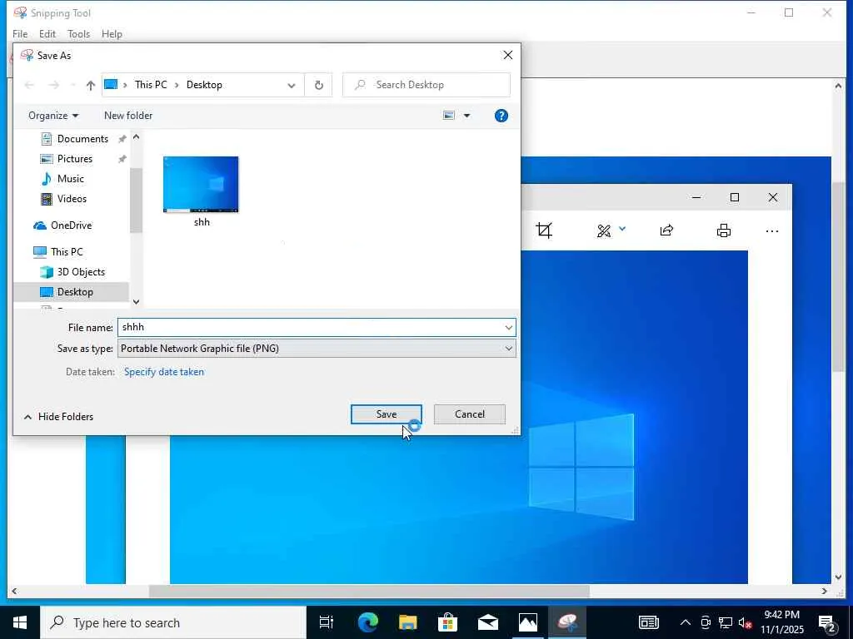The width and height of the screenshot is (853, 639).
Task: Click Desktop in the address breadcrumb
Action: (204, 85)
